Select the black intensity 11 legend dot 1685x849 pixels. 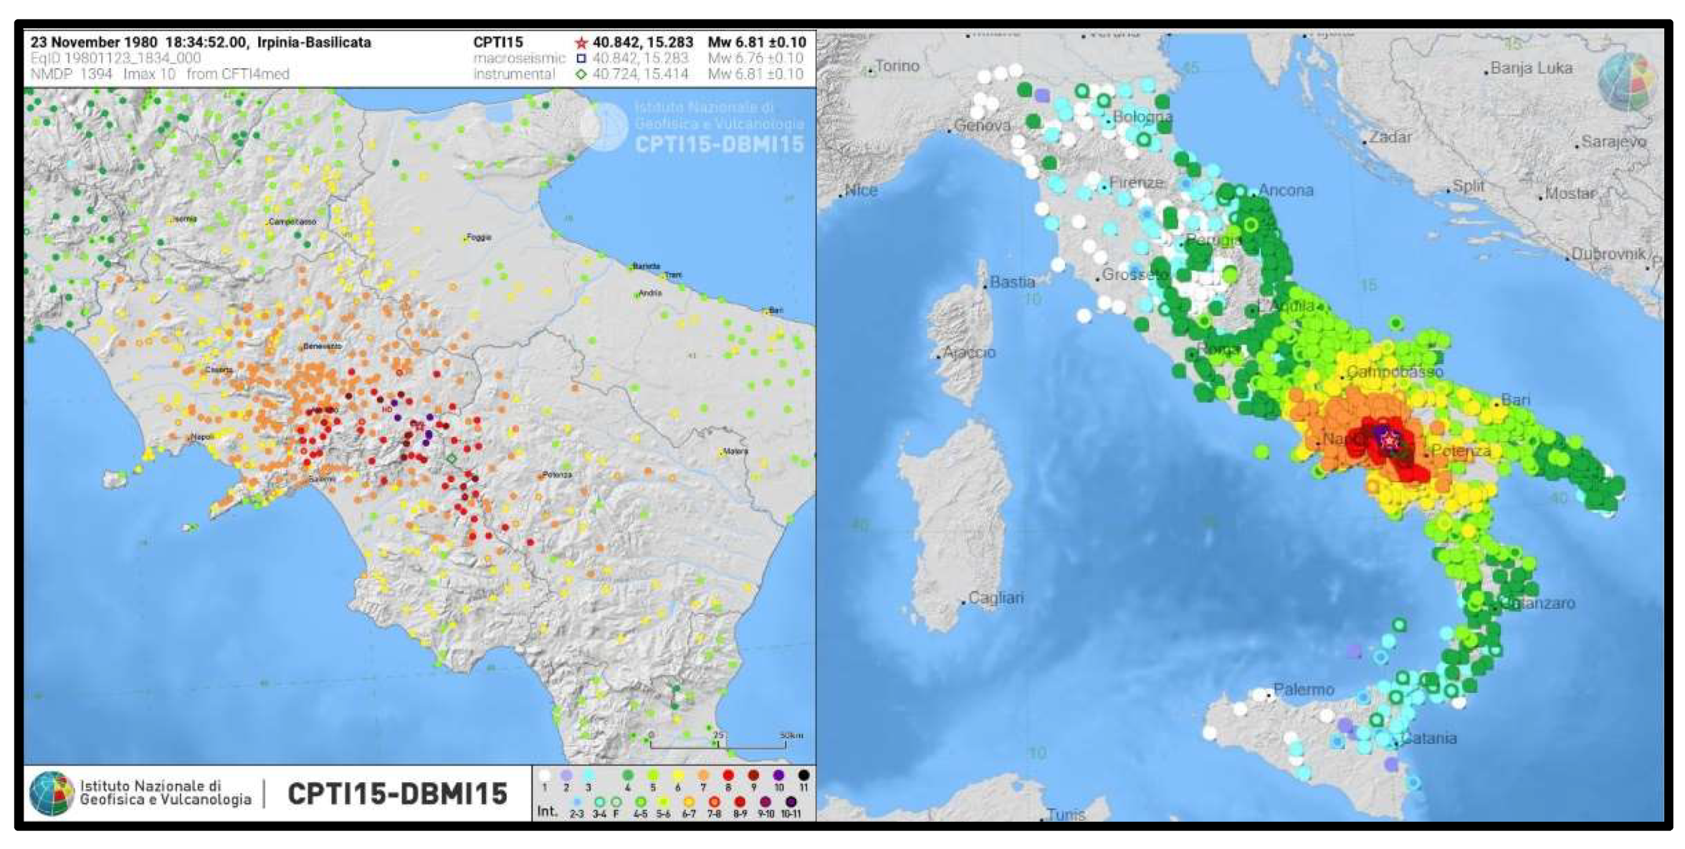(x=804, y=776)
